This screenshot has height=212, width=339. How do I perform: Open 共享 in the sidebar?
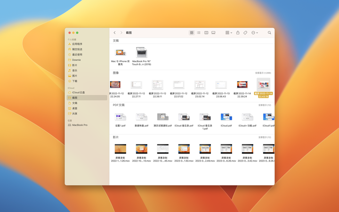click(x=87, y=114)
